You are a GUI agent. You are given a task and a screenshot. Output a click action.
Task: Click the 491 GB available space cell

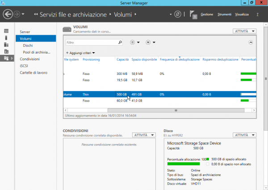click(x=137, y=95)
